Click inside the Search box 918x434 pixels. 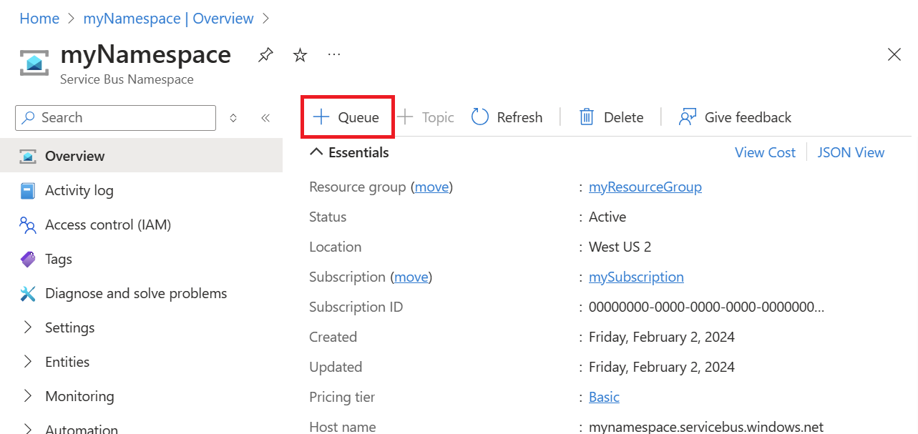pos(114,117)
